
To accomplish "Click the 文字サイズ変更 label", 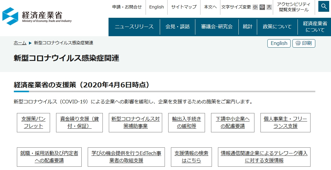I will (236, 7).
